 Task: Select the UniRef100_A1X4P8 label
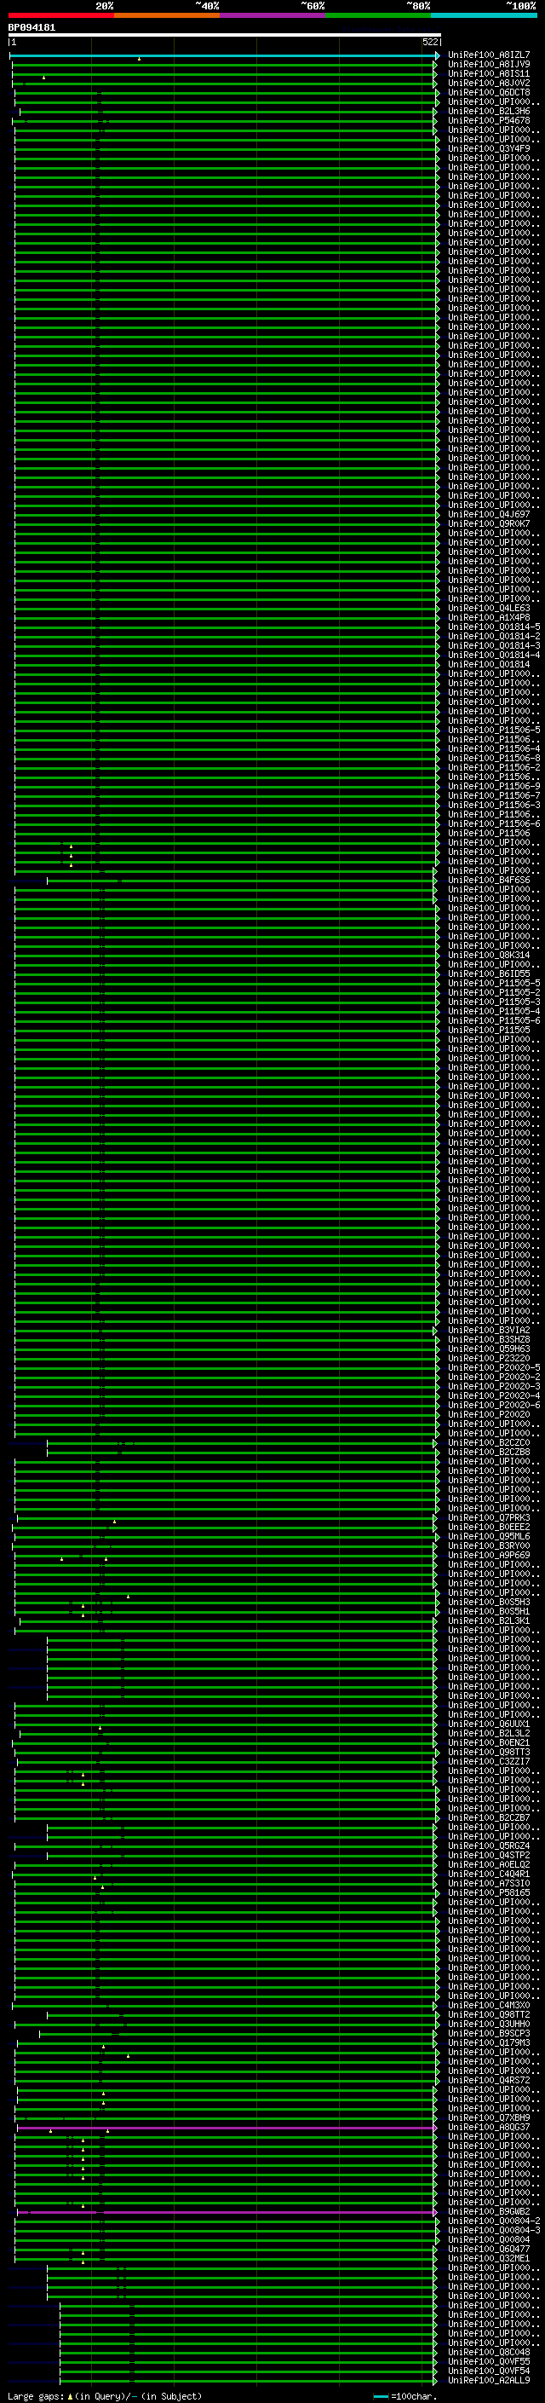tap(488, 617)
